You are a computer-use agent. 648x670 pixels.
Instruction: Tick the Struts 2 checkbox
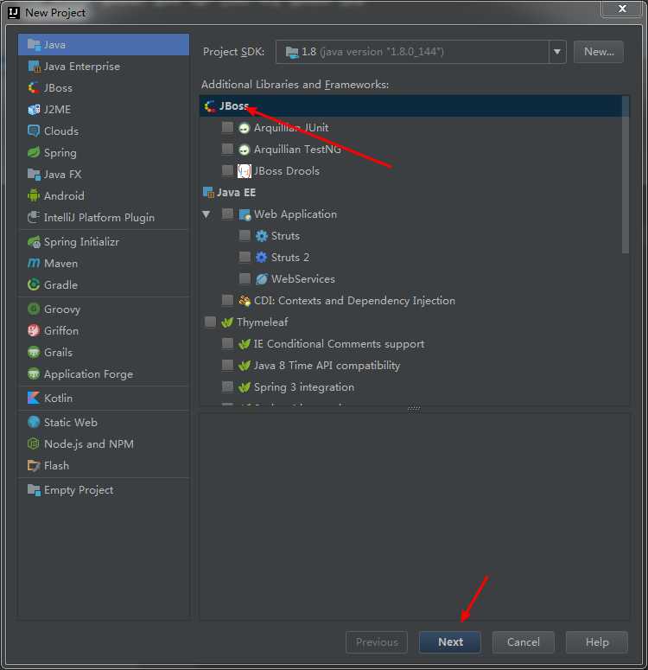pyautogui.click(x=245, y=257)
